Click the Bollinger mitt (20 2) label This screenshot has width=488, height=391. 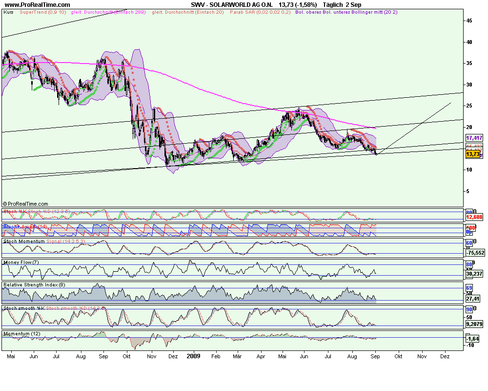click(374, 12)
